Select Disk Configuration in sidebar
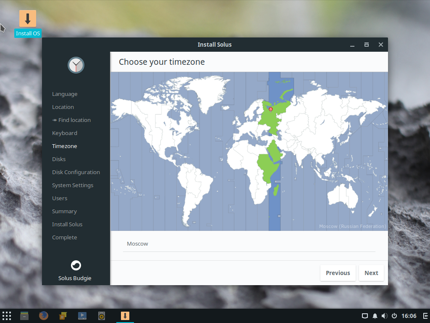This screenshot has height=323, width=430. pyautogui.click(x=76, y=172)
